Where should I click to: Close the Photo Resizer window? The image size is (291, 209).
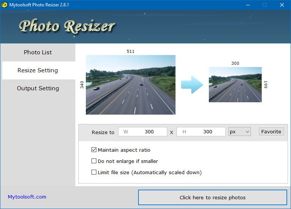point(282,5)
